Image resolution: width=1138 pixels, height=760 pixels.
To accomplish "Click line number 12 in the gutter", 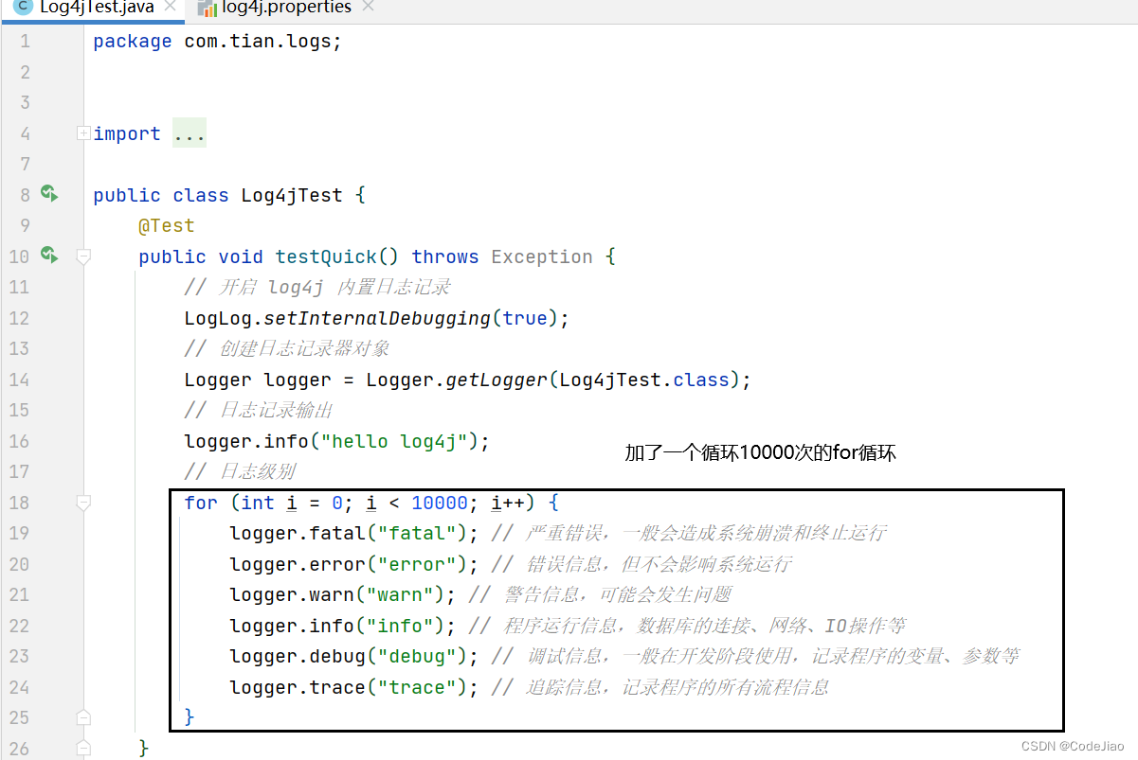I will [19, 318].
